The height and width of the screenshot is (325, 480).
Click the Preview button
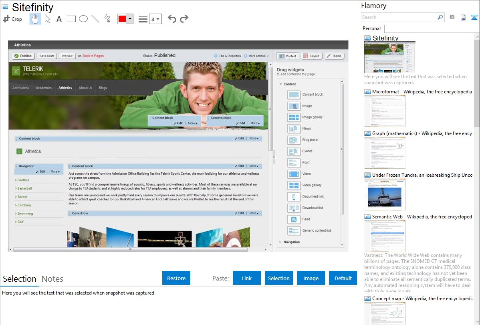[x=67, y=56]
